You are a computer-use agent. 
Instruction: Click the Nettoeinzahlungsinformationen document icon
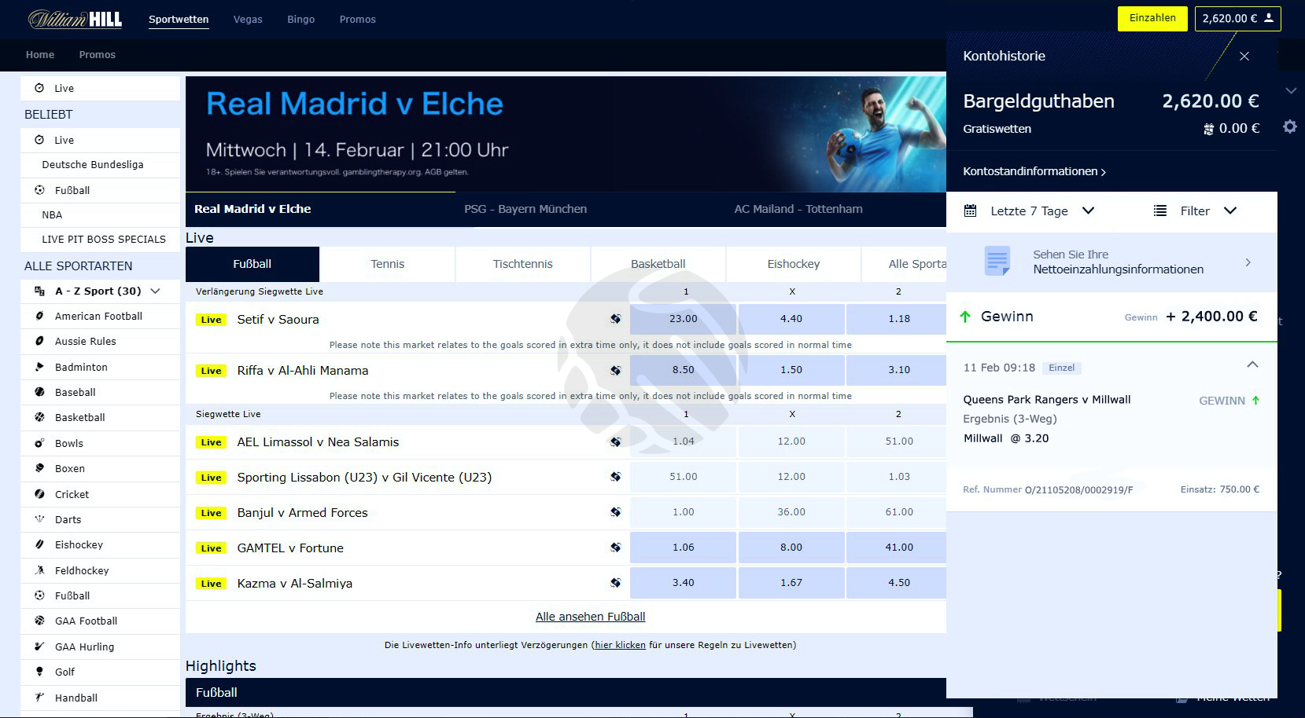tap(997, 261)
